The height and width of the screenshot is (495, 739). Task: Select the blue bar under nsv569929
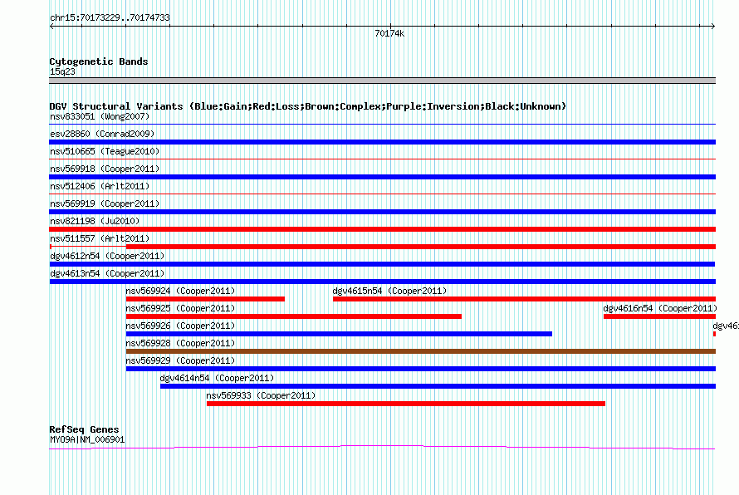tap(421, 369)
